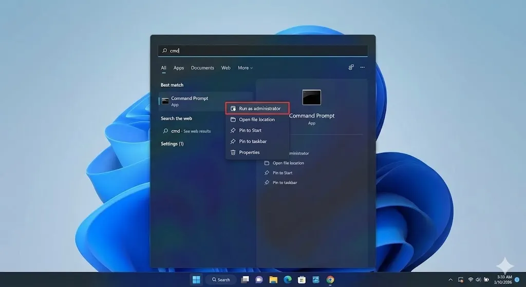The width and height of the screenshot is (526, 287).
Task: Switch to the Web search tab
Action: (x=226, y=68)
